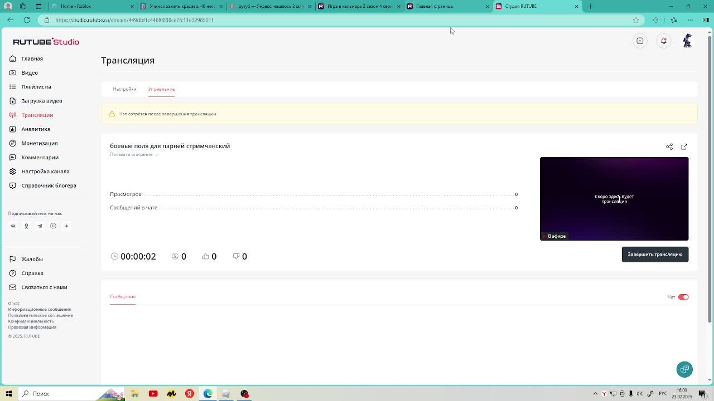Image resolution: width=714 pixels, height=401 pixels.
Task: Open YouTube taskbar icon
Action: (153, 394)
